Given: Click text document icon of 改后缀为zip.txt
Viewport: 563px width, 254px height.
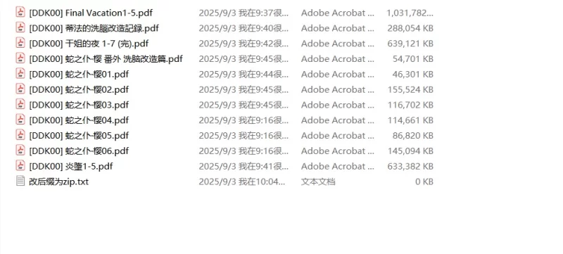Looking at the screenshot, I should coord(20,181).
